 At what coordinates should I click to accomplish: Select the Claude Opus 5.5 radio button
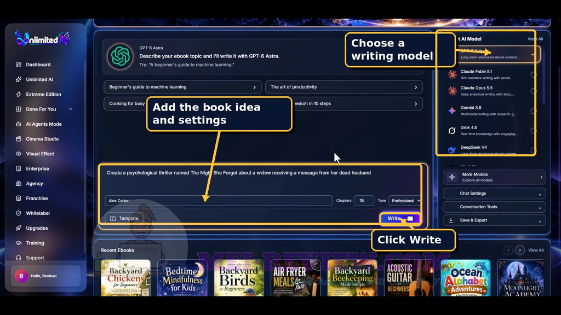[x=534, y=91]
